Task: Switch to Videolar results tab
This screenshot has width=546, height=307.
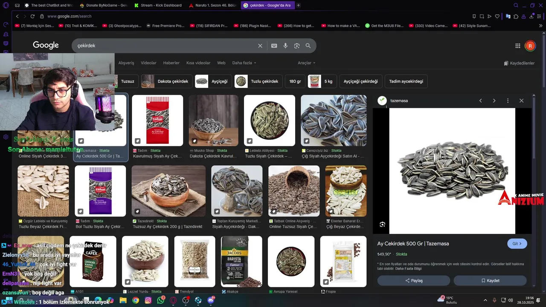Action: pyautogui.click(x=148, y=63)
